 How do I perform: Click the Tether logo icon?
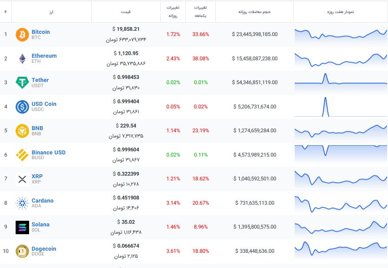pos(22,82)
